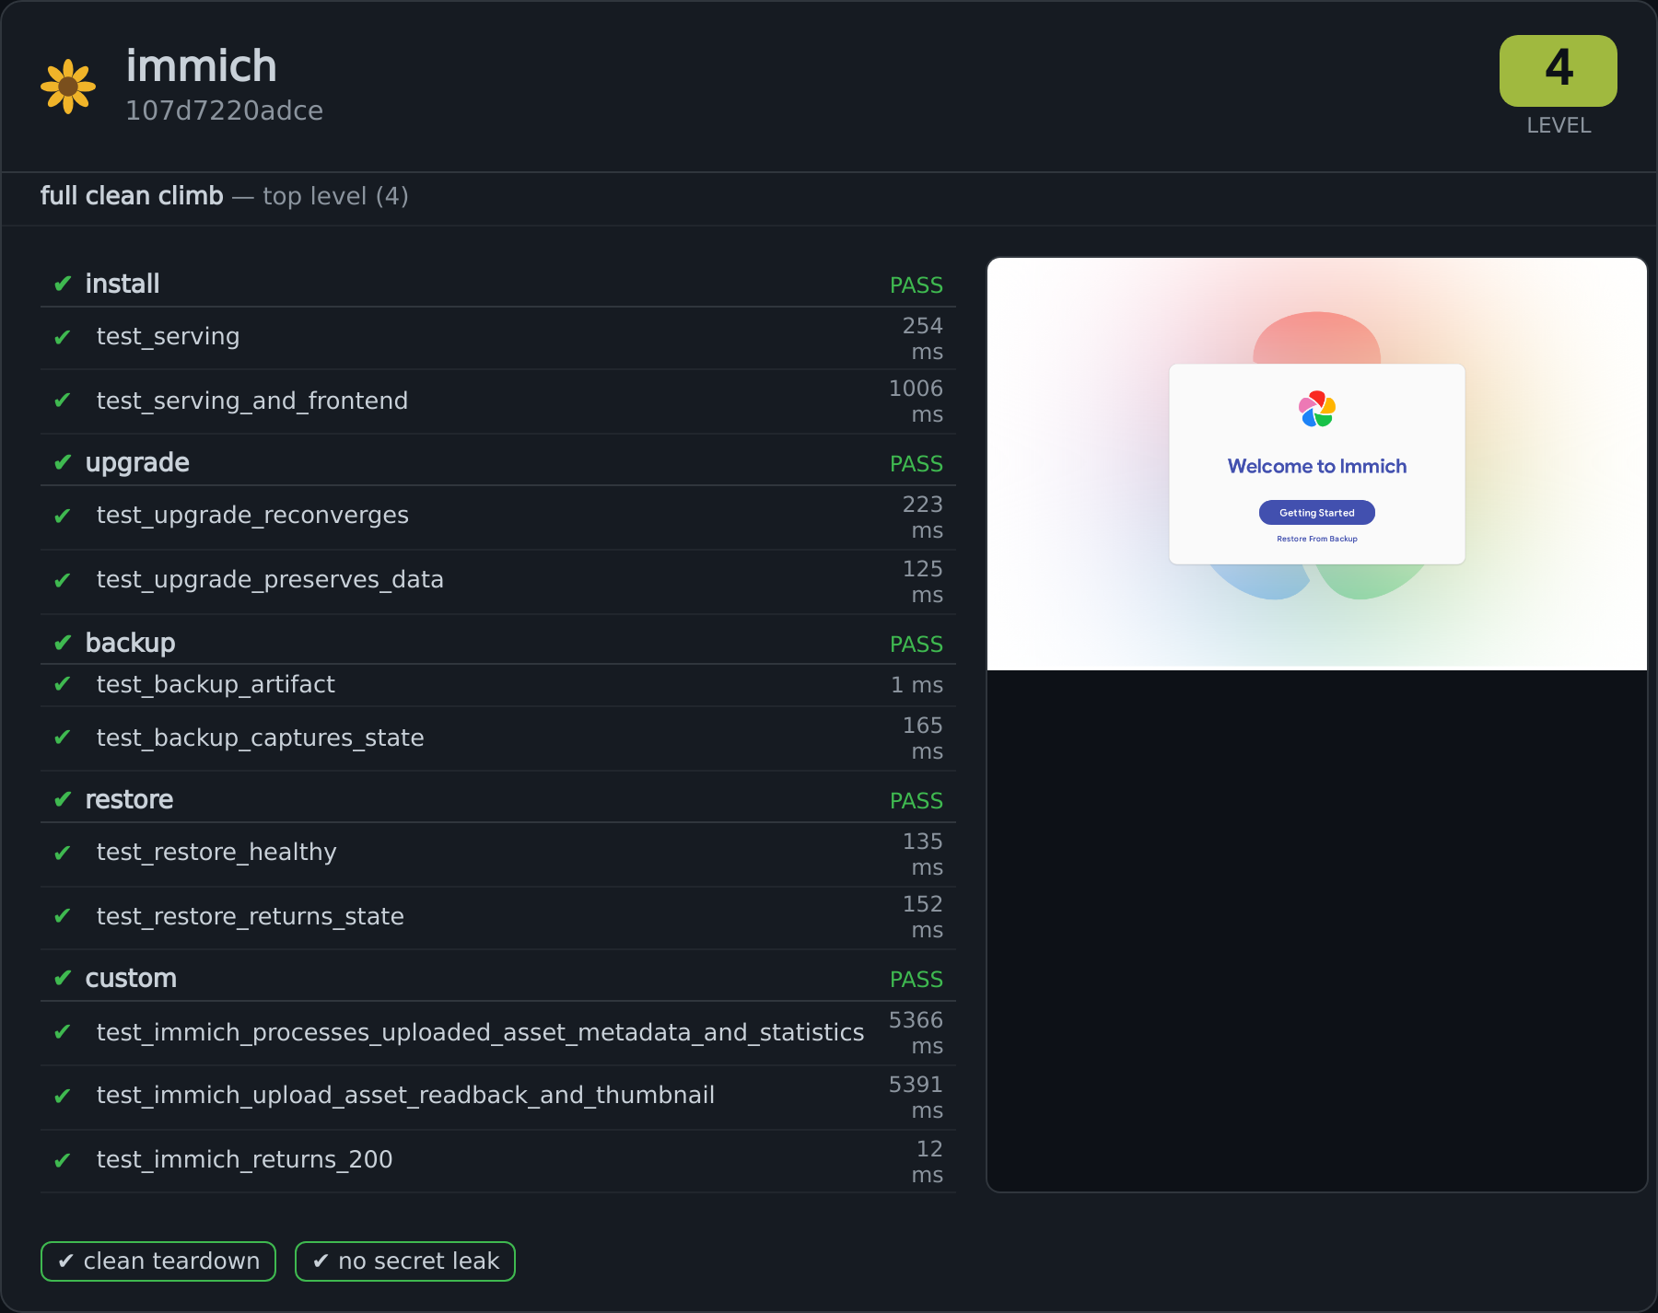Click checkmark beside test_upgrade_reconverges
The height and width of the screenshot is (1313, 1658).
point(63,517)
